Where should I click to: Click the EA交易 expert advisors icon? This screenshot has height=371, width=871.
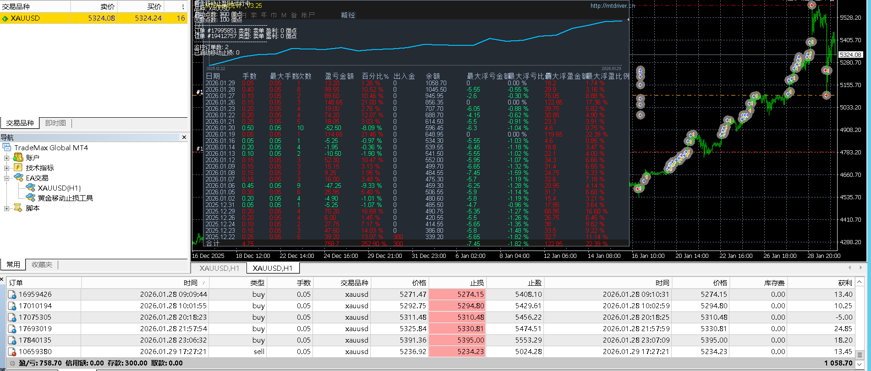18,178
